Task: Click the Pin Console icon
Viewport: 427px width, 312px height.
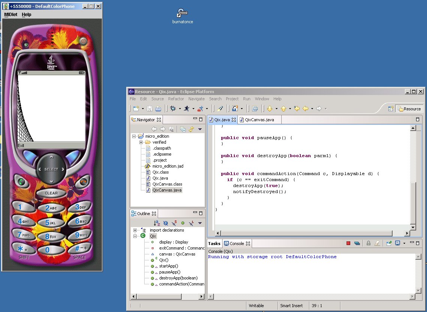Action: 389,243
